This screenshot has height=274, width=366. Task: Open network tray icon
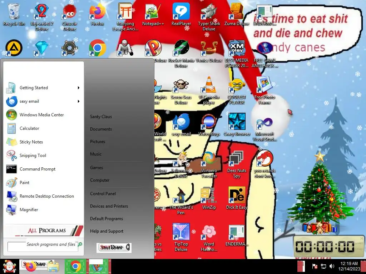click(323, 266)
